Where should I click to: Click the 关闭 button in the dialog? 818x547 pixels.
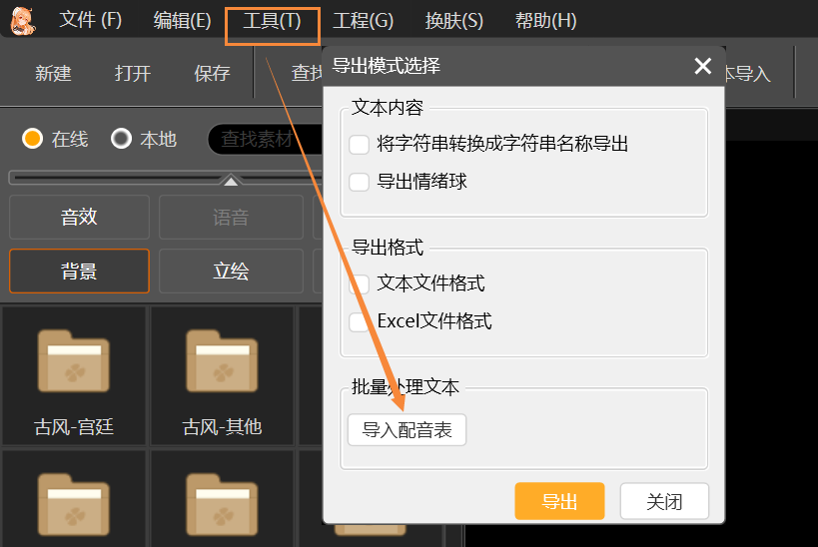coord(664,501)
